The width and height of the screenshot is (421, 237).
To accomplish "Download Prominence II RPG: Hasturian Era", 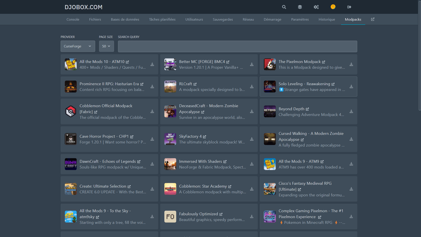I will (x=152, y=87).
